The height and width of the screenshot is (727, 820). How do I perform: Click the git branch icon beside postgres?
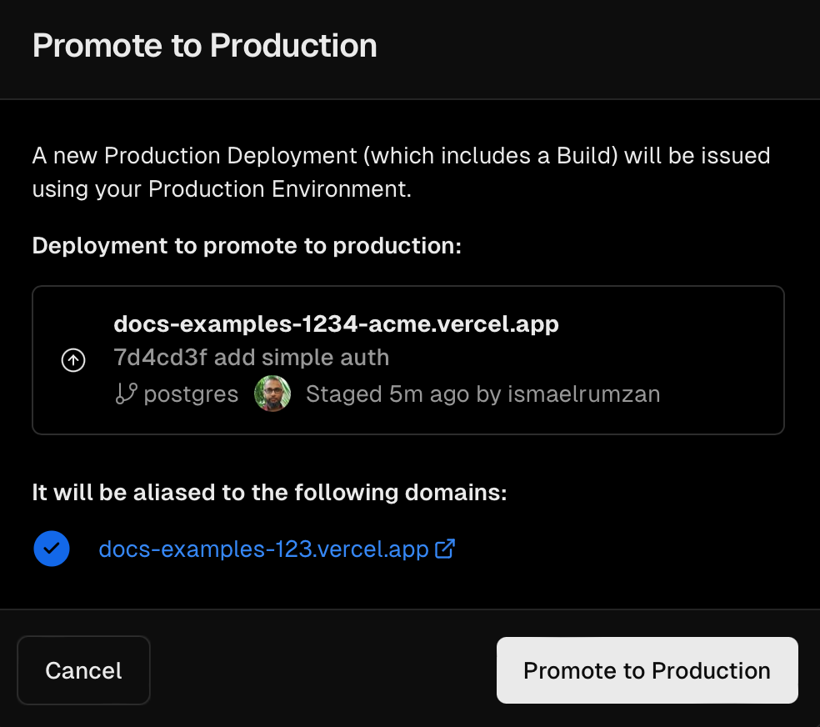[x=126, y=394]
